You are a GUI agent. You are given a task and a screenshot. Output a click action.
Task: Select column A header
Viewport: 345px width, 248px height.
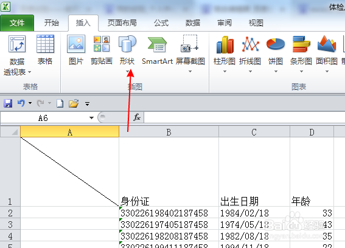coord(70,132)
